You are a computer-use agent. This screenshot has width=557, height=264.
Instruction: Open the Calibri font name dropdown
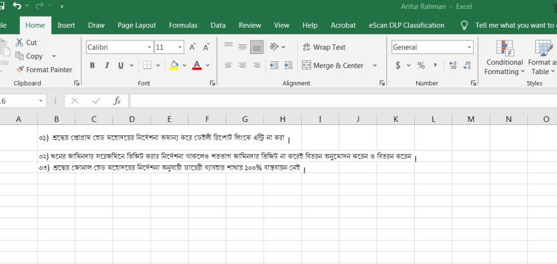[149, 48]
